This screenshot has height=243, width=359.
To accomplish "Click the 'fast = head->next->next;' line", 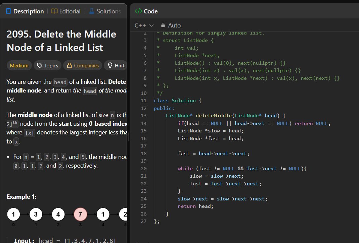I will pyautogui.click(x=213, y=154).
